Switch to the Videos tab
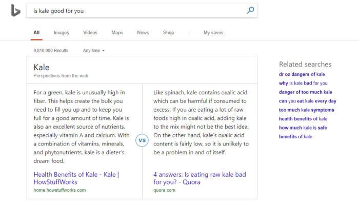Viewport: 359px width, 207px height. click(90, 33)
